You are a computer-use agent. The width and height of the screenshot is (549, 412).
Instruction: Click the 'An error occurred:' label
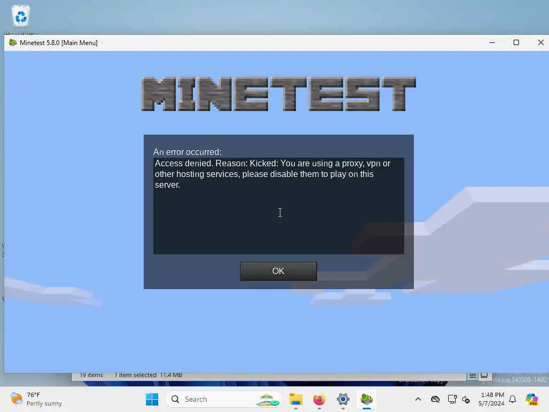tap(187, 152)
